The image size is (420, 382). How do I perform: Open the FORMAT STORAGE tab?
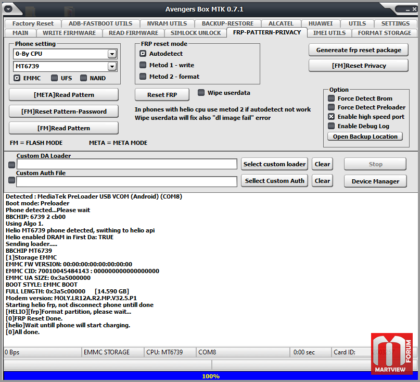pyautogui.click(x=385, y=33)
